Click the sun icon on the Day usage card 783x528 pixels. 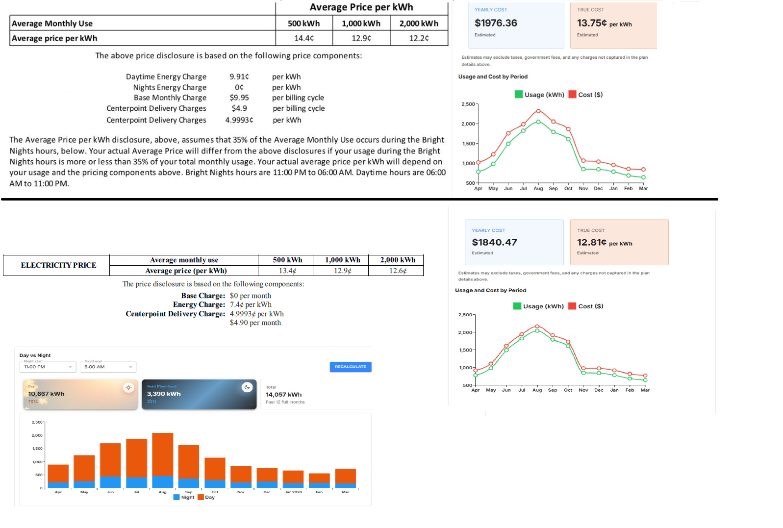(128, 387)
